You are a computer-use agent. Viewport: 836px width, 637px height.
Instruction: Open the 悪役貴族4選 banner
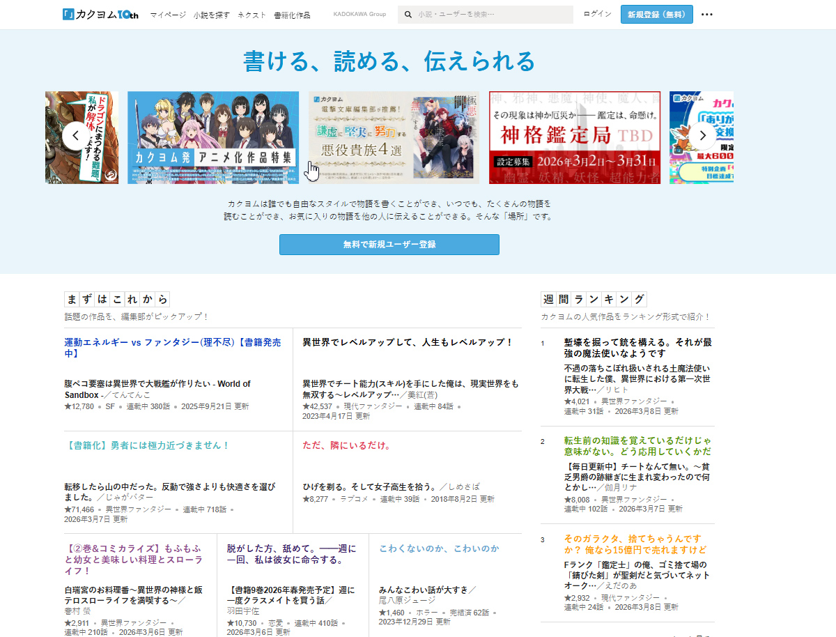(x=394, y=137)
